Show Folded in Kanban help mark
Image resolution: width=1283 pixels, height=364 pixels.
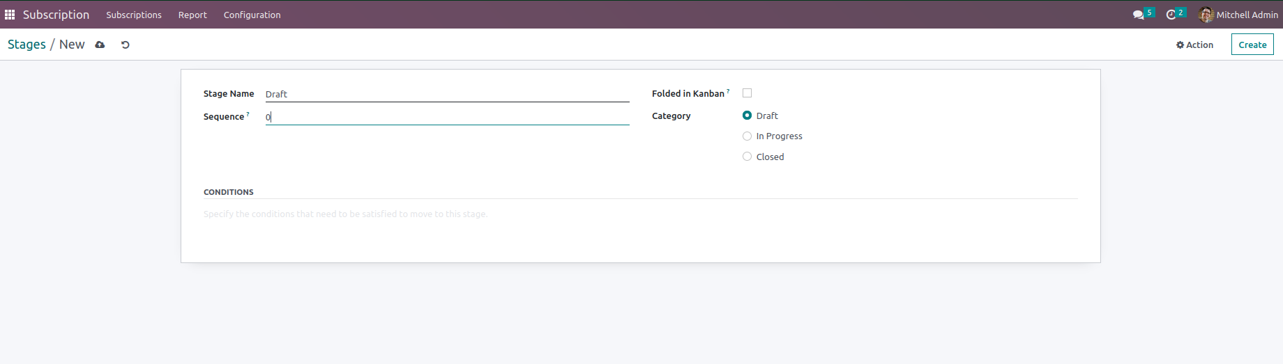pos(728,91)
